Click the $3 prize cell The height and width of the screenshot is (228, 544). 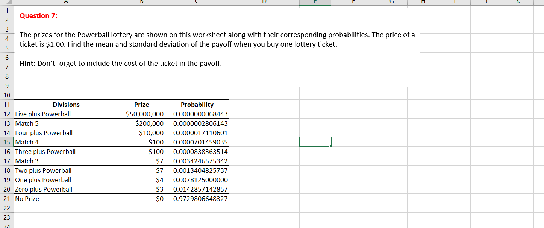(x=141, y=189)
